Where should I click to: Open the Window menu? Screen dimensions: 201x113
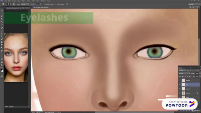[x=43, y=1]
